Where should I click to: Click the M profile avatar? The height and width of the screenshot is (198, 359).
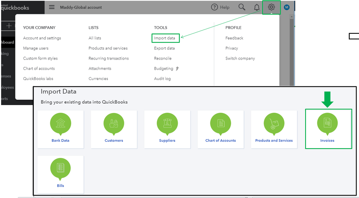[x=287, y=7]
